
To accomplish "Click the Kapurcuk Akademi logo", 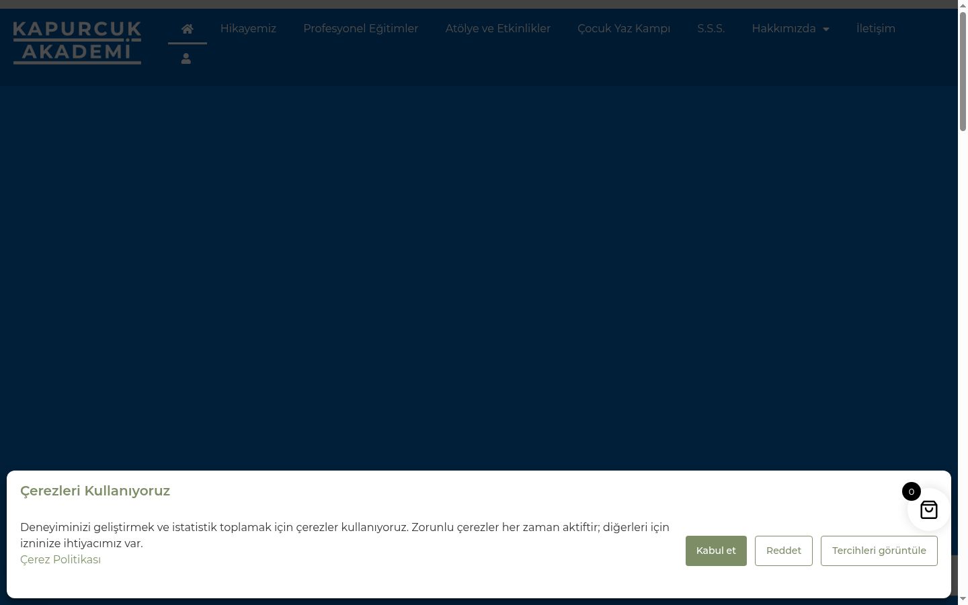I will tap(77, 42).
